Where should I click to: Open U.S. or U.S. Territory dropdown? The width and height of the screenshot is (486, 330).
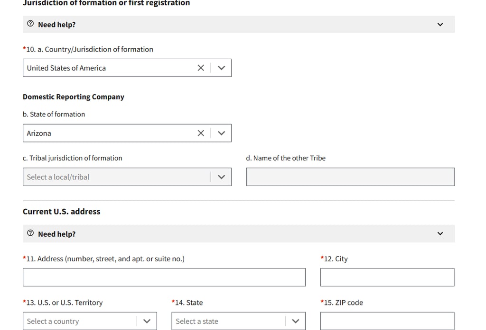click(x=147, y=321)
